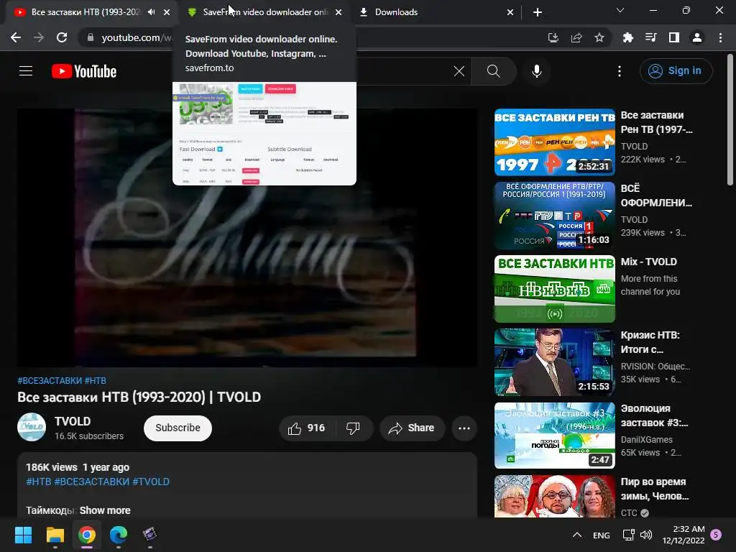The height and width of the screenshot is (552, 736).
Task: Open the video editor taskbar icon
Action: pyautogui.click(x=149, y=535)
